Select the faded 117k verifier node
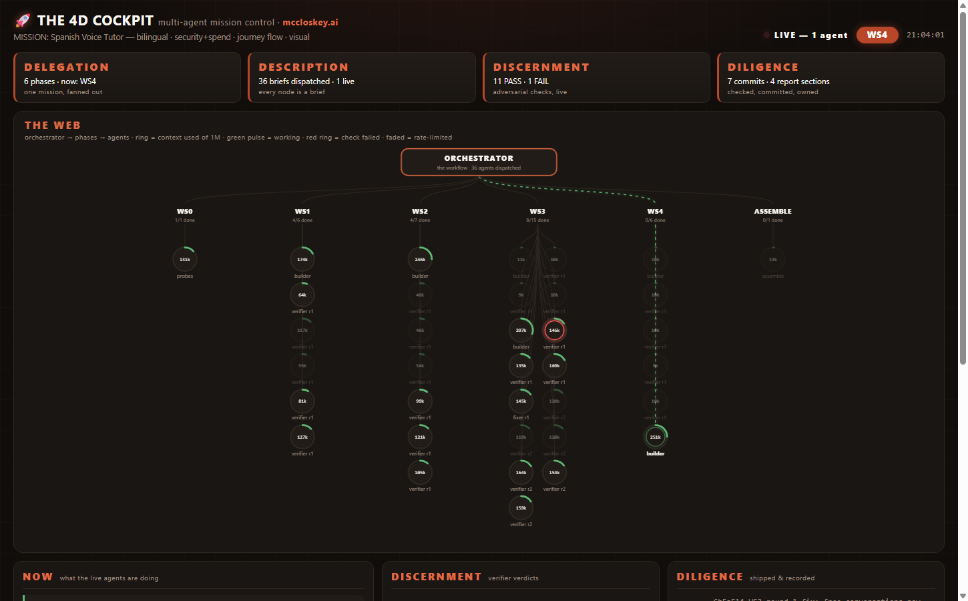 tap(302, 330)
